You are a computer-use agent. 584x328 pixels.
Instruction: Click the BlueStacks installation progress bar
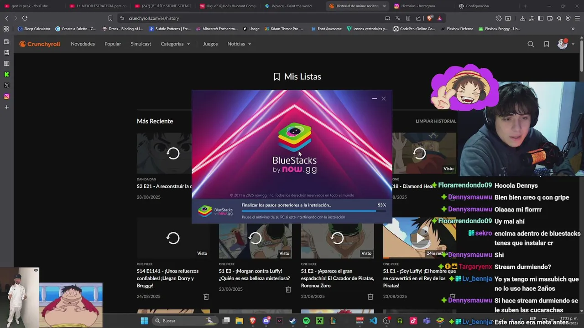click(314, 211)
